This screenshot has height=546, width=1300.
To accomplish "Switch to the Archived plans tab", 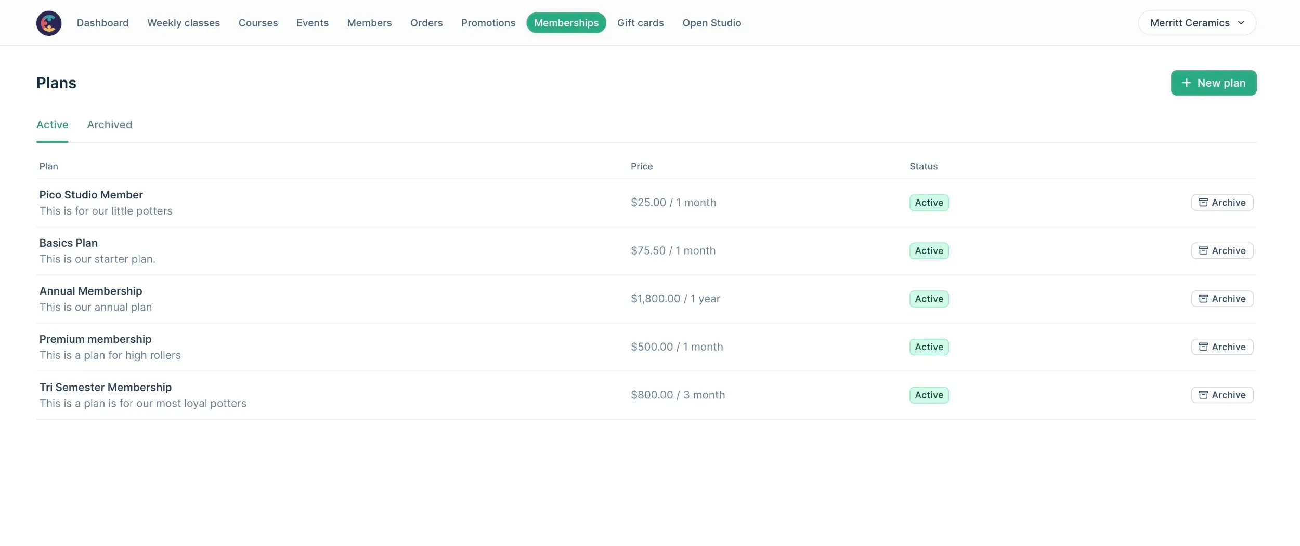I will pos(109,125).
